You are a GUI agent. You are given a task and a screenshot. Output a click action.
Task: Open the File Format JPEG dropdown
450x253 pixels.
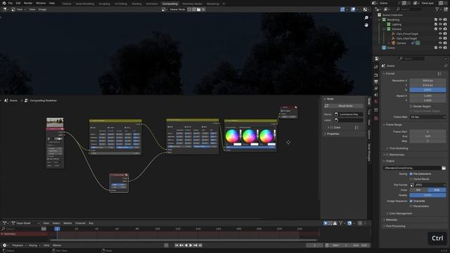[427, 185]
